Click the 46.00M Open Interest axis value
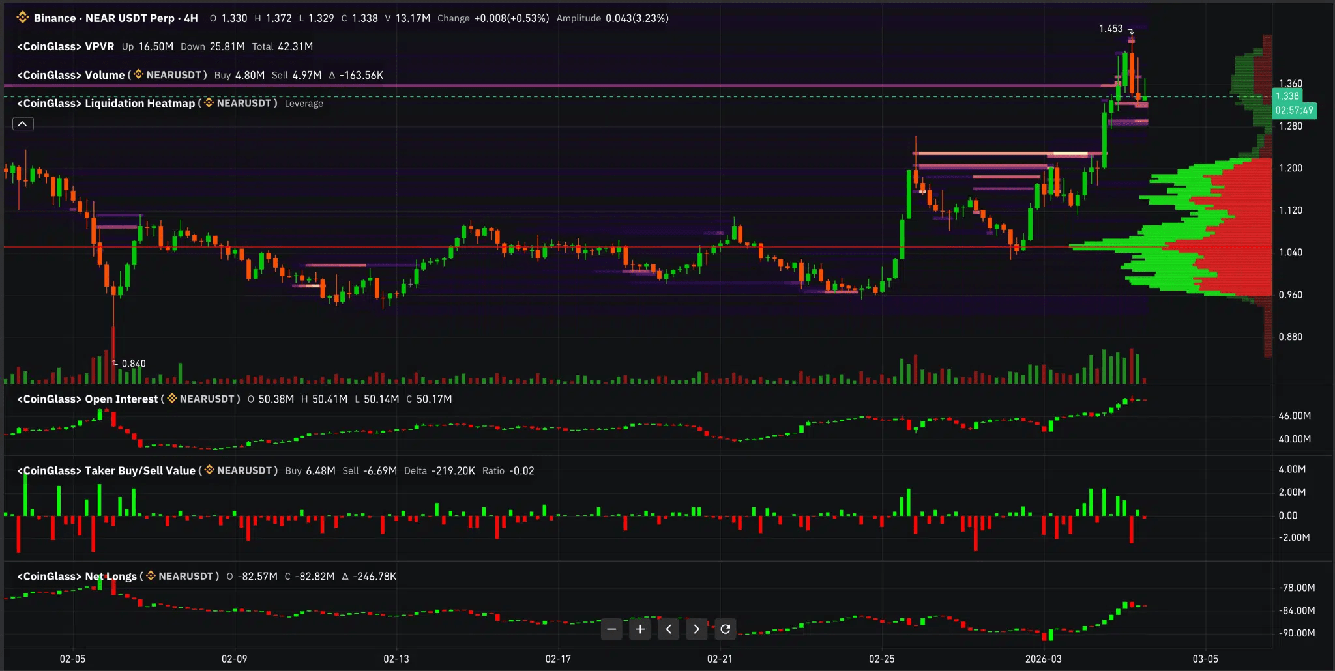This screenshot has width=1335, height=671. coord(1295,416)
